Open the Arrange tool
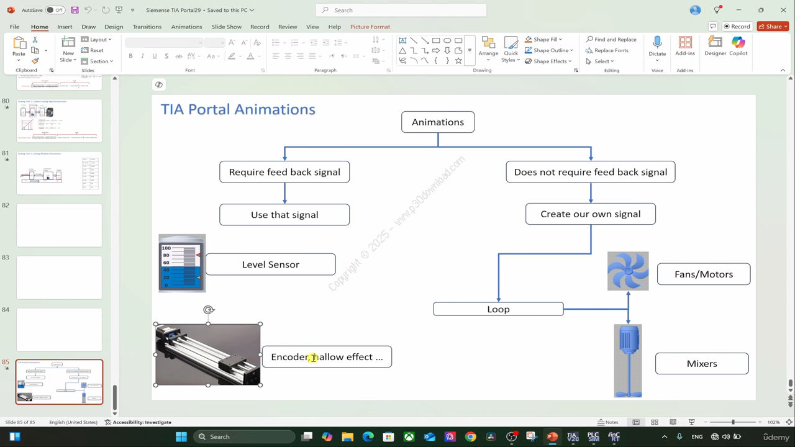This screenshot has height=447, width=795. pyautogui.click(x=488, y=48)
